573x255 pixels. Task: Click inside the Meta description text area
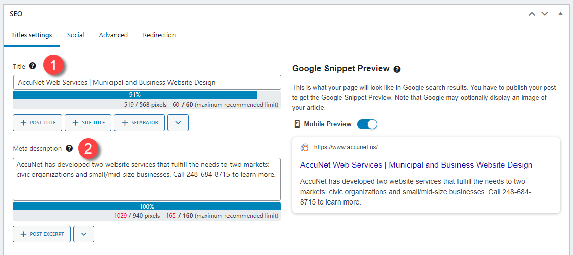pos(147,179)
